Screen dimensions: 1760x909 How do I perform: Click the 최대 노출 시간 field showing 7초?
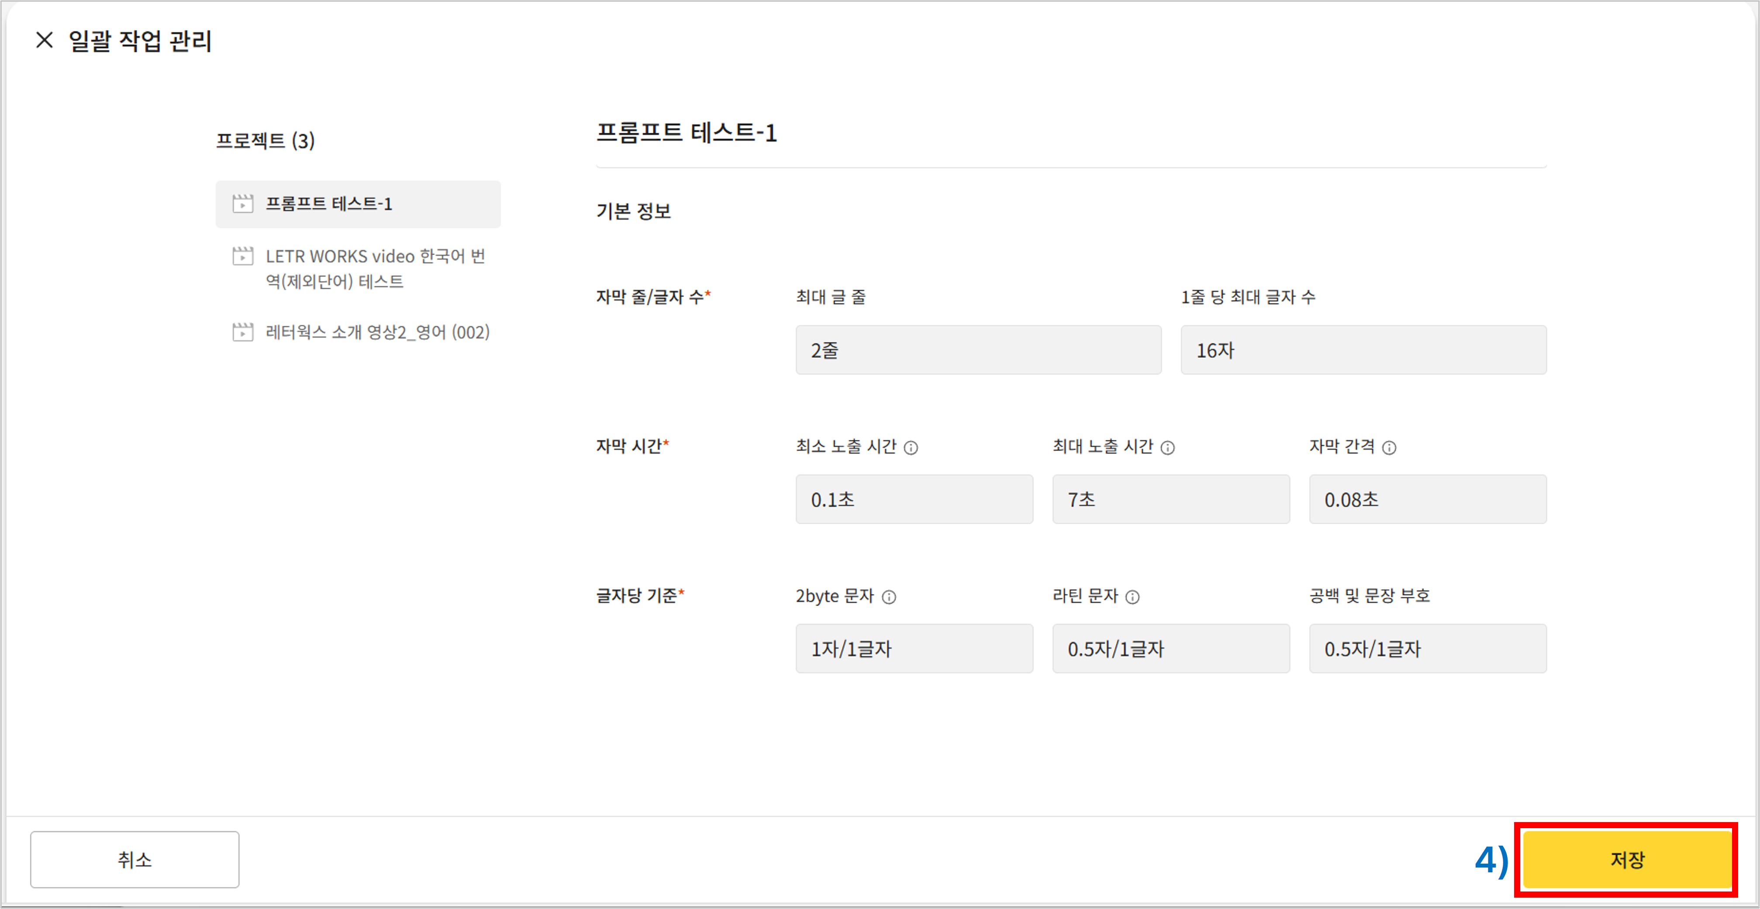click(x=1170, y=500)
